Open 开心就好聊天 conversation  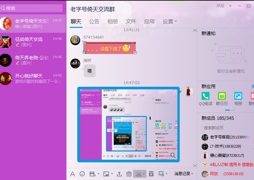click(x=33, y=79)
